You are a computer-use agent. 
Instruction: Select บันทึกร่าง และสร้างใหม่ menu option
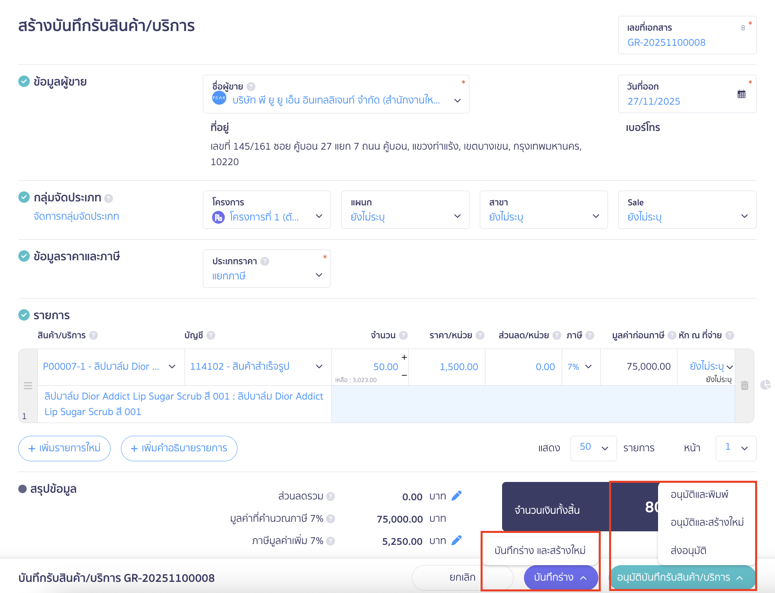coord(539,550)
